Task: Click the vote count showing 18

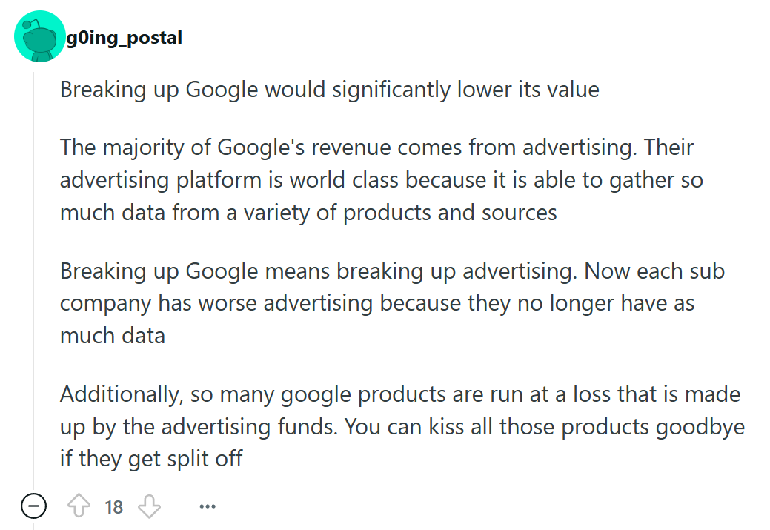Action: pos(113,507)
